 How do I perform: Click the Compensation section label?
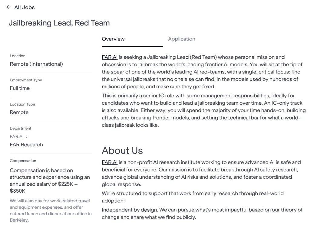tap(23, 161)
